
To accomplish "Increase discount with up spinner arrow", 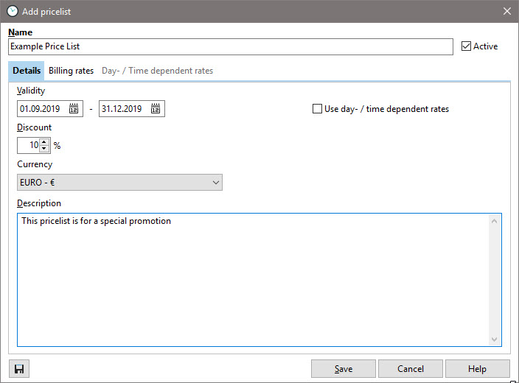I will 44,142.
